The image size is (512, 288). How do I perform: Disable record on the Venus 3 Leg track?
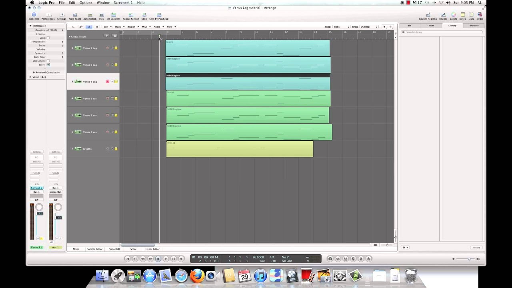pos(107,82)
